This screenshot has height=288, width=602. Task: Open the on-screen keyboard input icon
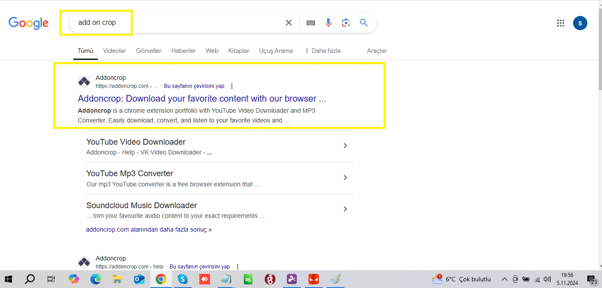pos(311,22)
